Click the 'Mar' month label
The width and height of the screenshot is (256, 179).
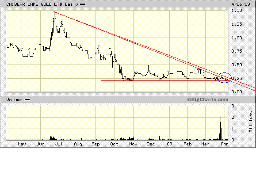click(x=205, y=144)
